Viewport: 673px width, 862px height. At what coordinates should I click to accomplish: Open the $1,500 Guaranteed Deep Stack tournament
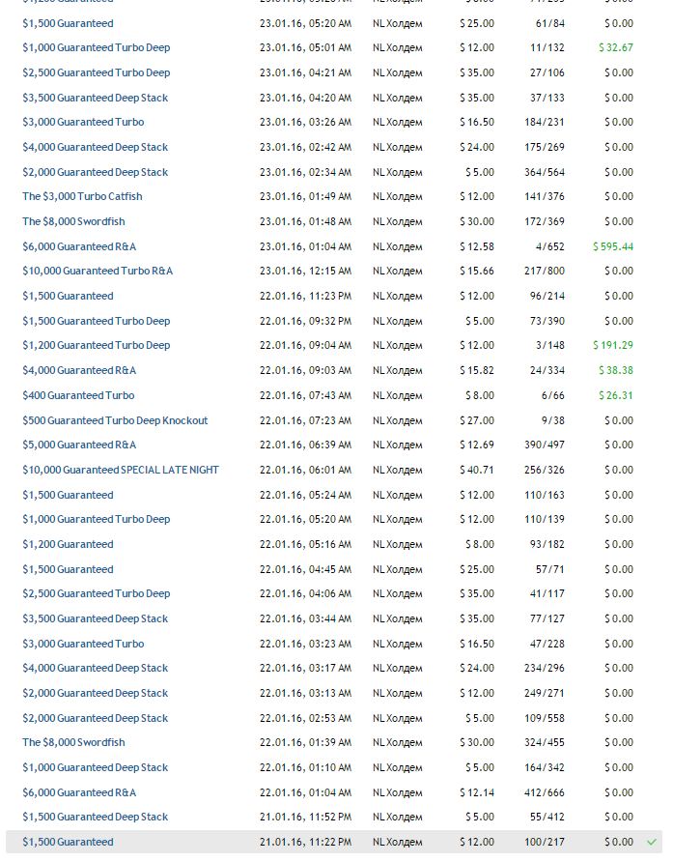tap(95, 817)
